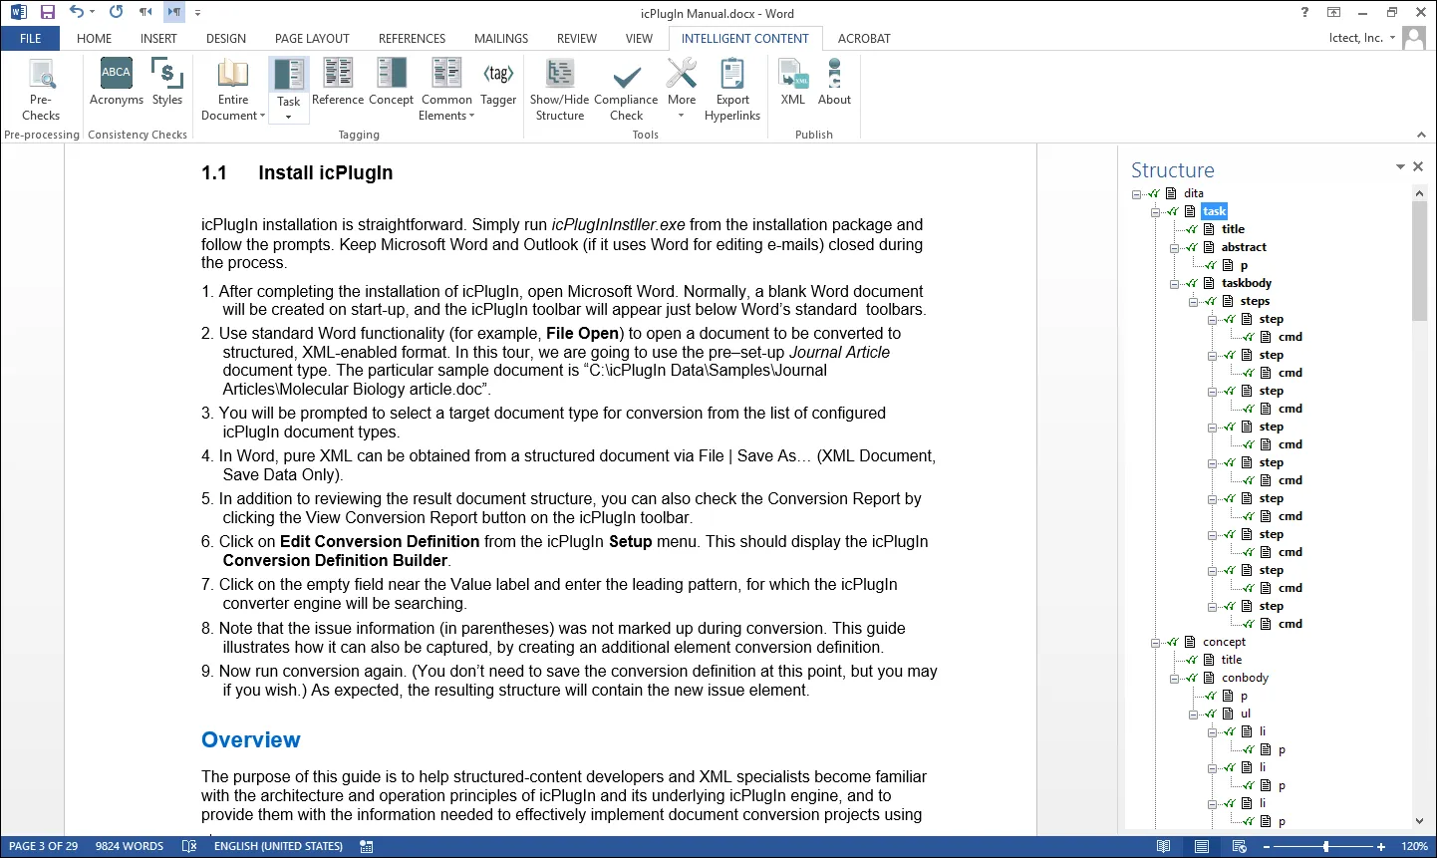Redo the last action
The width and height of the screenshot is (1437, 858).
(116, 12)
